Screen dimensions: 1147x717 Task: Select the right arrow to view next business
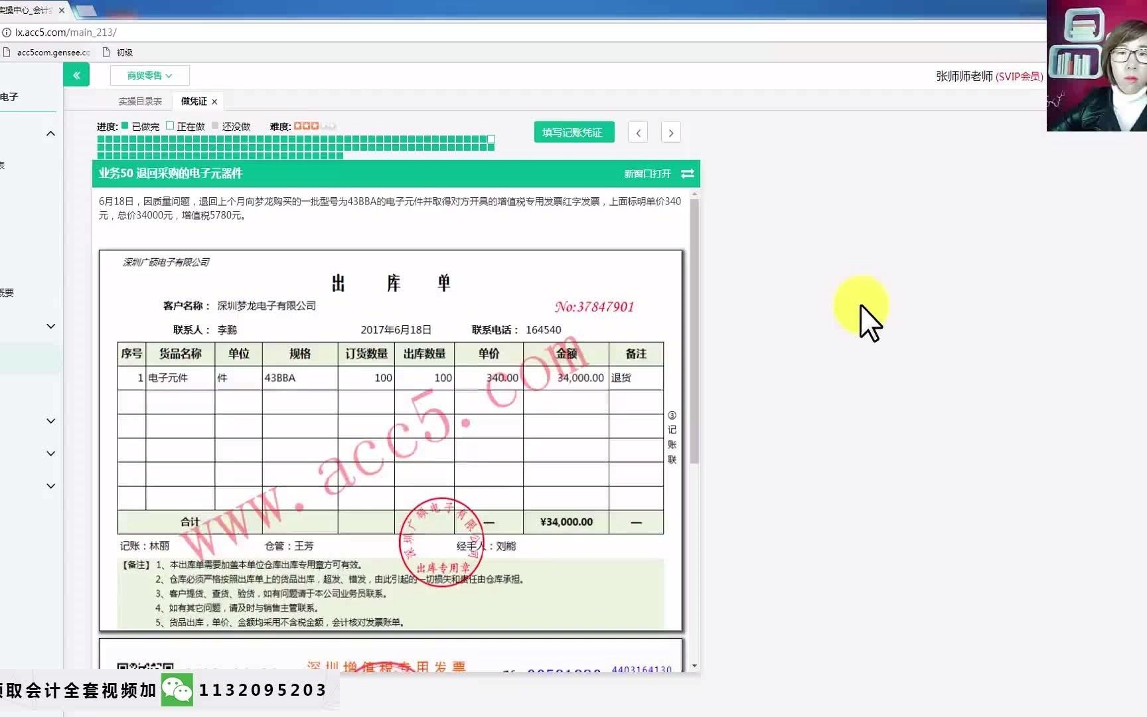(x=670, y=132)
